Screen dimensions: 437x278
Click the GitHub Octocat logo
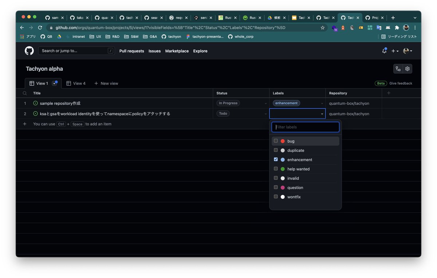(29, 51)
